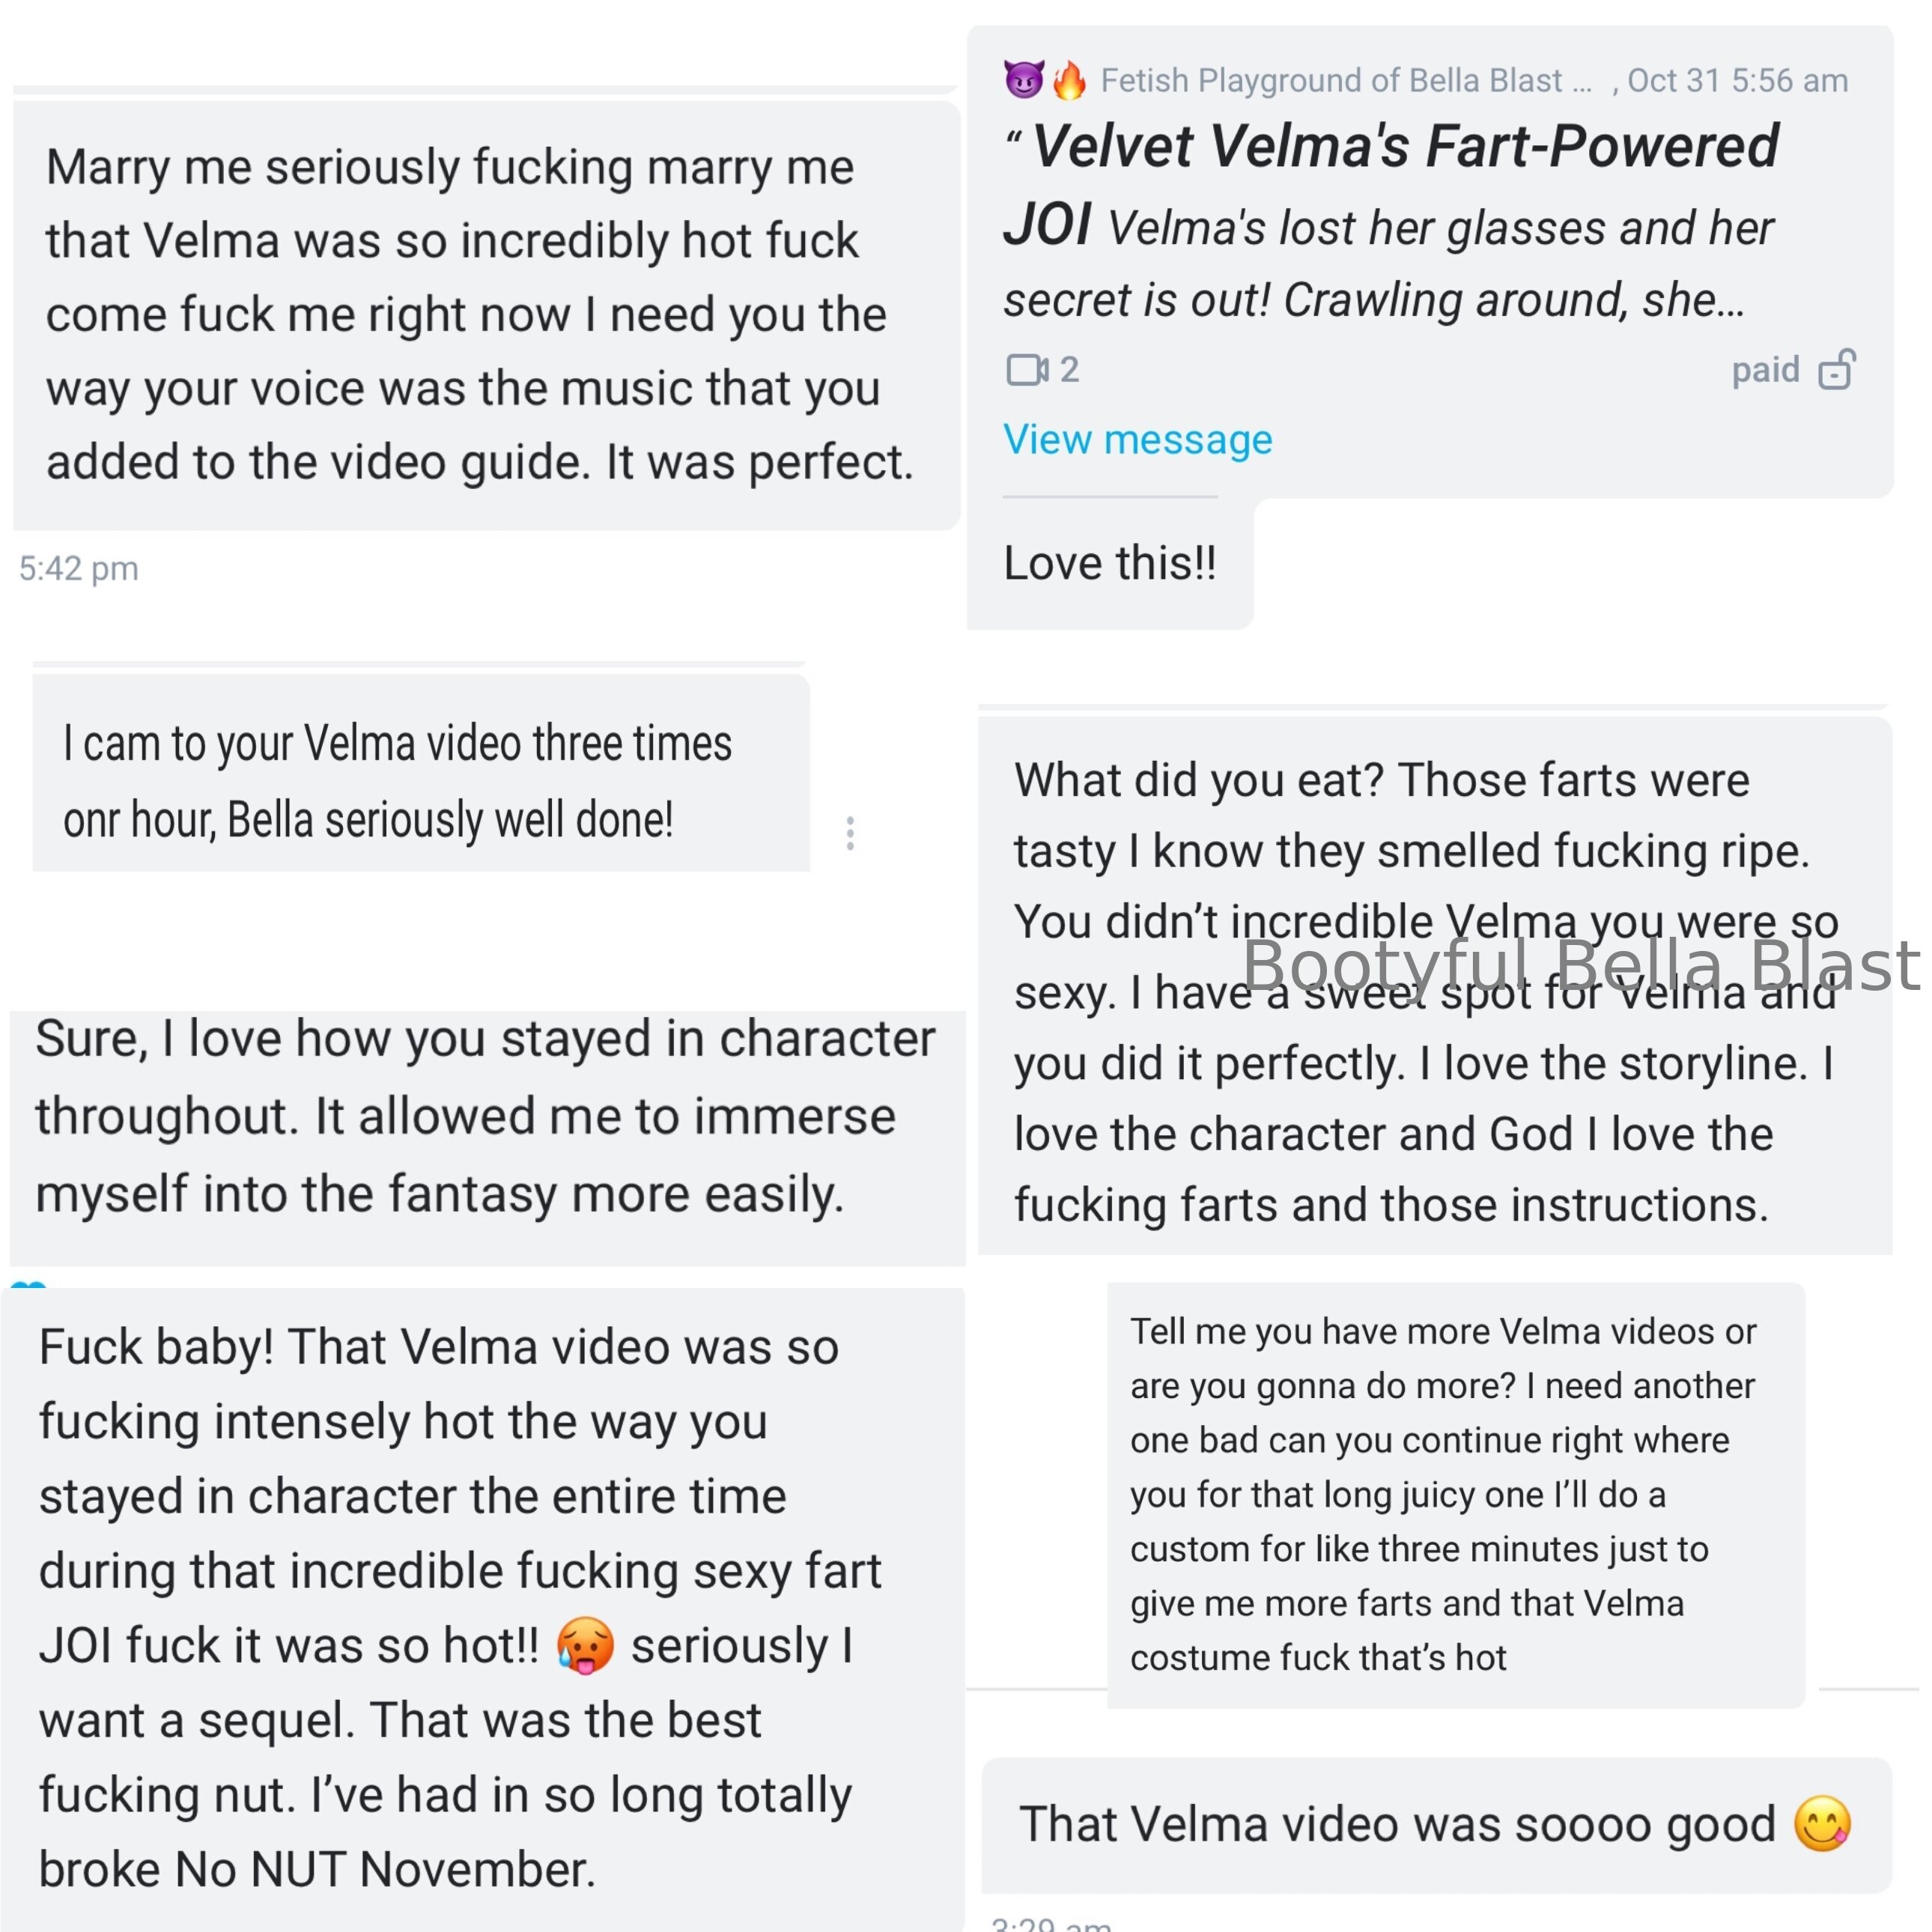Open the View message link
Viewport: 1932px width, 1932px height.
pyautogui.click(x=1137, y=440)
